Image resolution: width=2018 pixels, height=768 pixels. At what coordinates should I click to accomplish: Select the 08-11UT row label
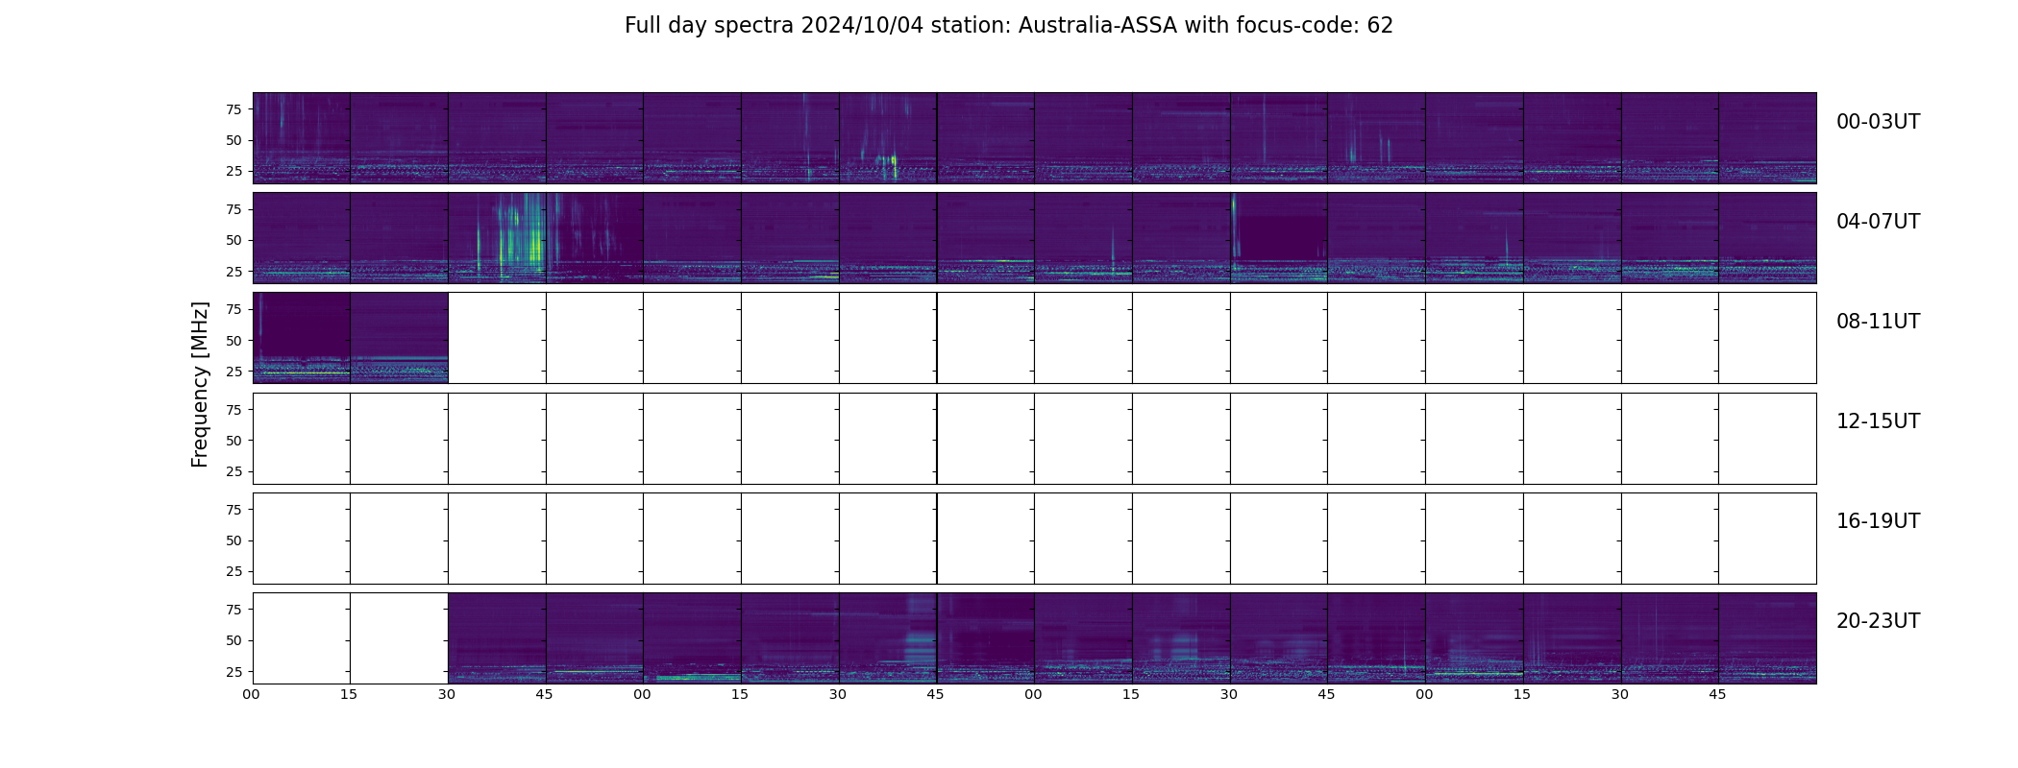click(x=1878, y=322)
